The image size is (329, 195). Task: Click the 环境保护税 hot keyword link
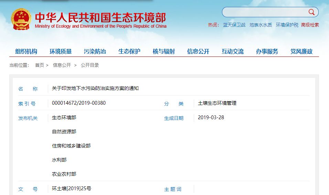[x=287, y=25]
